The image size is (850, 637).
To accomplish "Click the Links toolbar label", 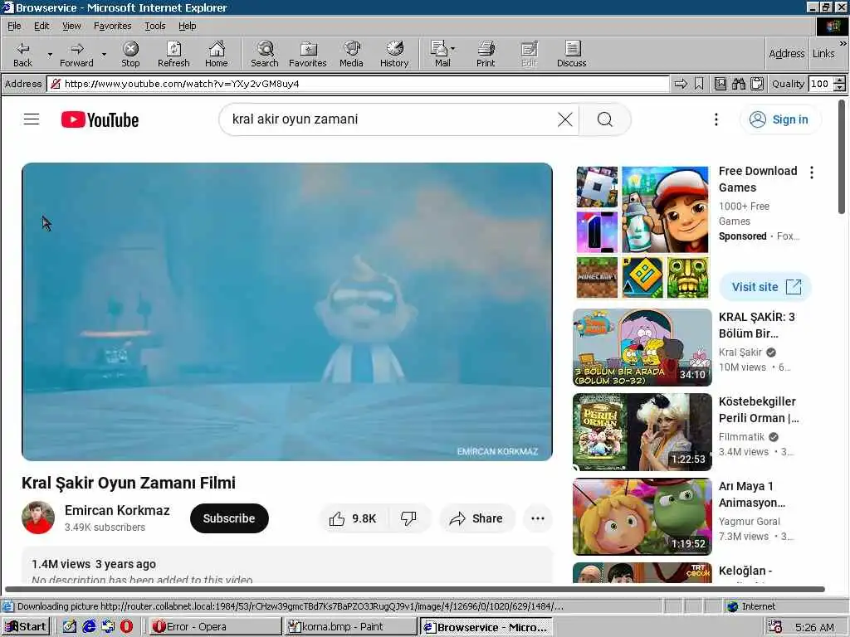I will pyautogui.click(x=823, y=53).
